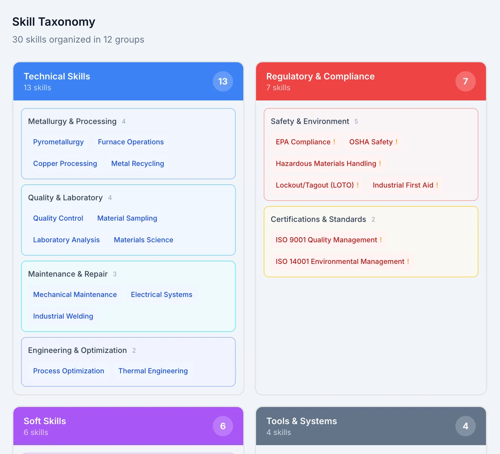
Task: Click the Soft Skills category header
Action: (x=128, y=426)
